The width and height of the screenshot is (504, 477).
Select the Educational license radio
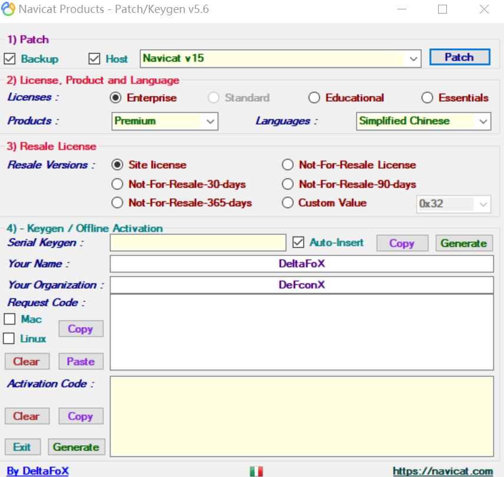(x=314, y=98)
